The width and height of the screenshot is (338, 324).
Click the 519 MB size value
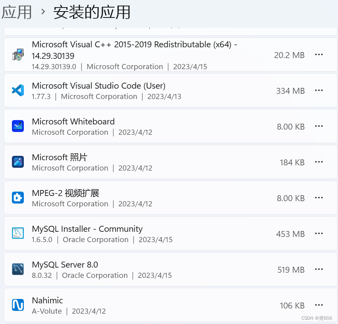[291, 270]
